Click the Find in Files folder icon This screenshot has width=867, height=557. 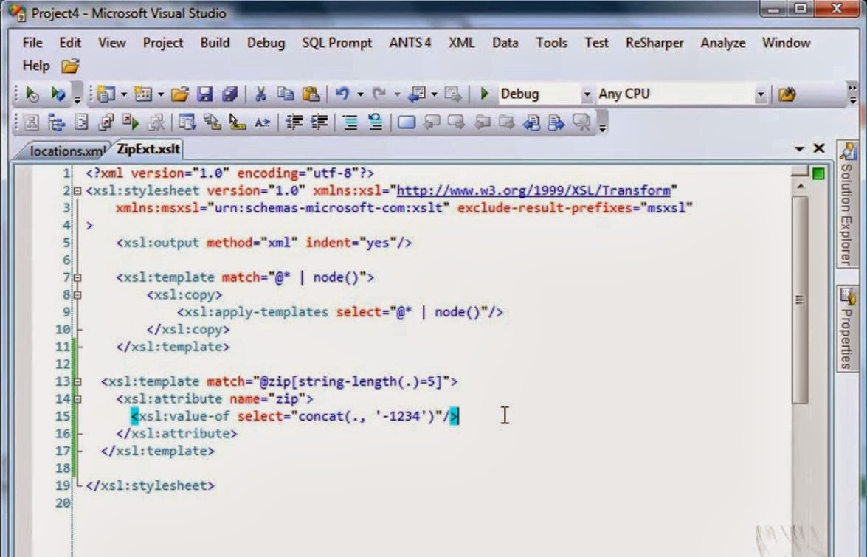click(787, 94)
